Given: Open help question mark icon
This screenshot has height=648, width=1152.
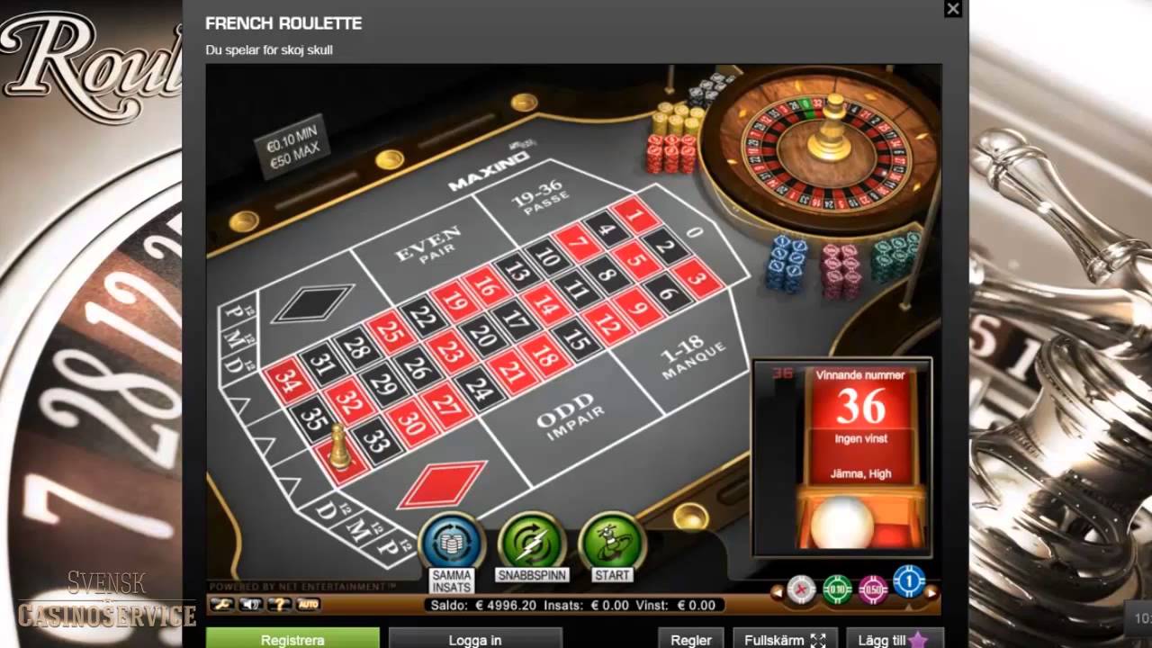Looking at the screenshot, I should coord(279,604).
